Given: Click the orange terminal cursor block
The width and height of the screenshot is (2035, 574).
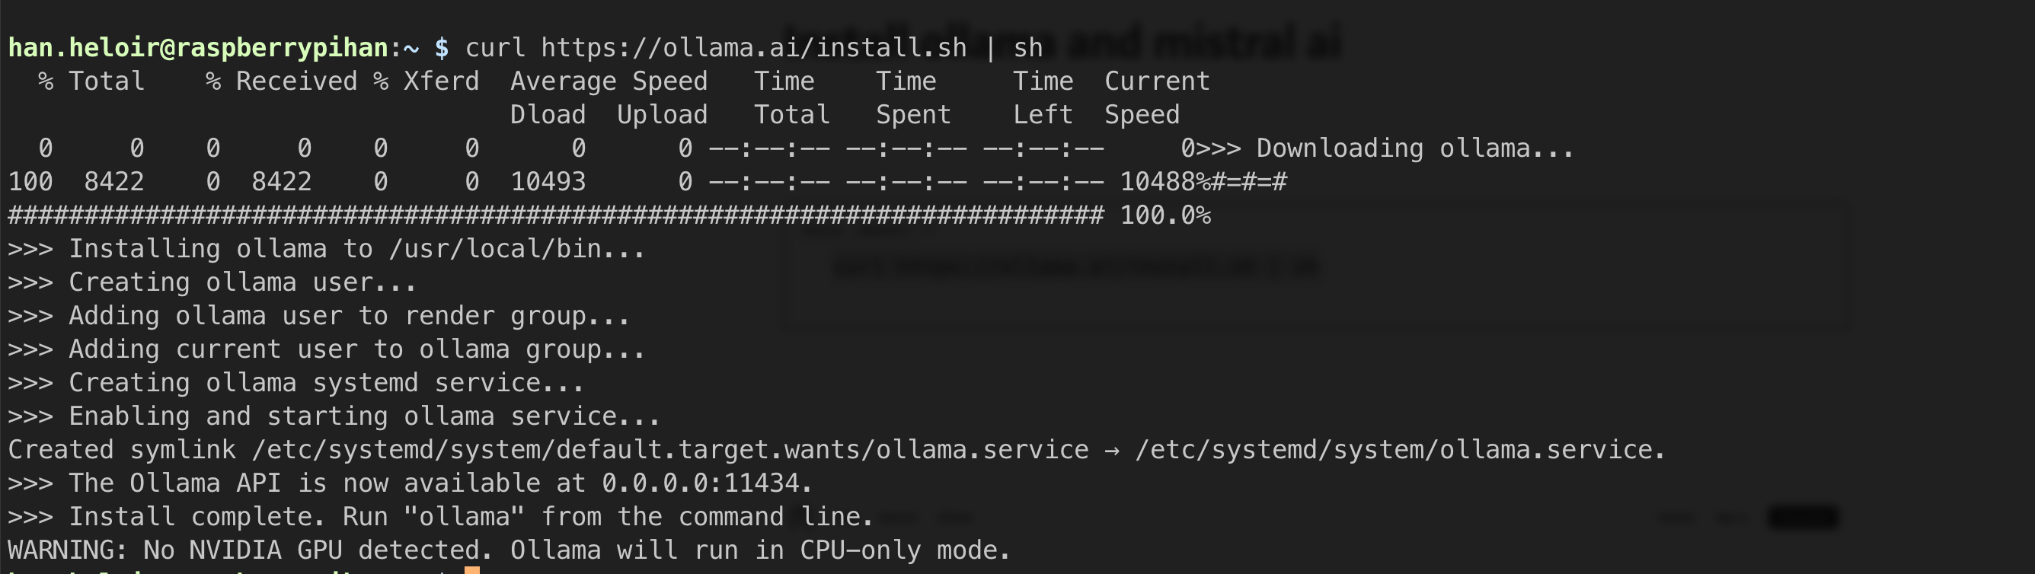Looking at the screenshot, I should [471, 570].
